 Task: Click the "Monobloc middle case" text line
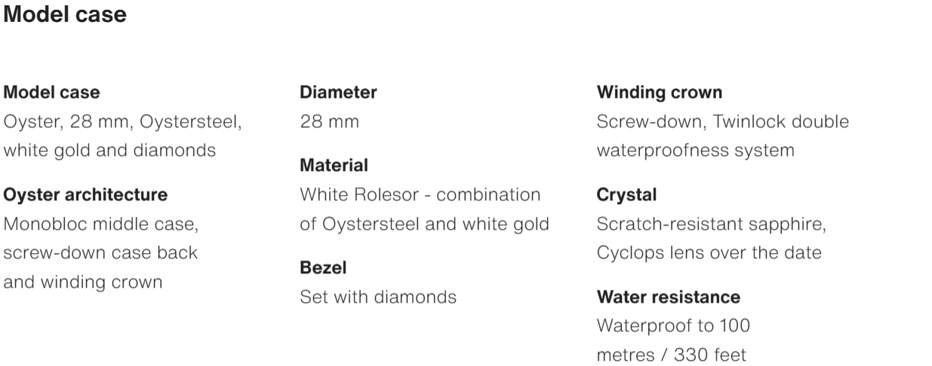tap(100, 224)
